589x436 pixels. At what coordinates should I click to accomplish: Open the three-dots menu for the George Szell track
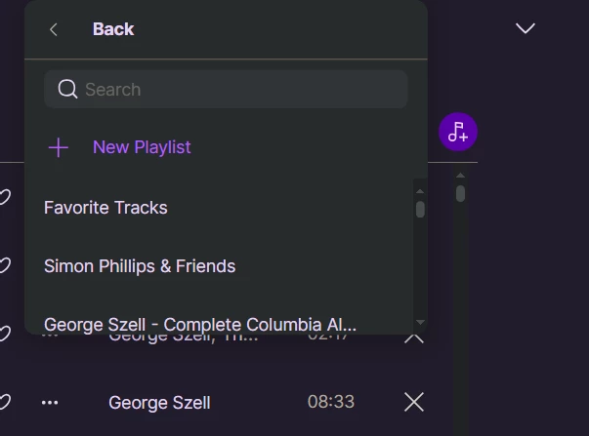pos(50,402)
